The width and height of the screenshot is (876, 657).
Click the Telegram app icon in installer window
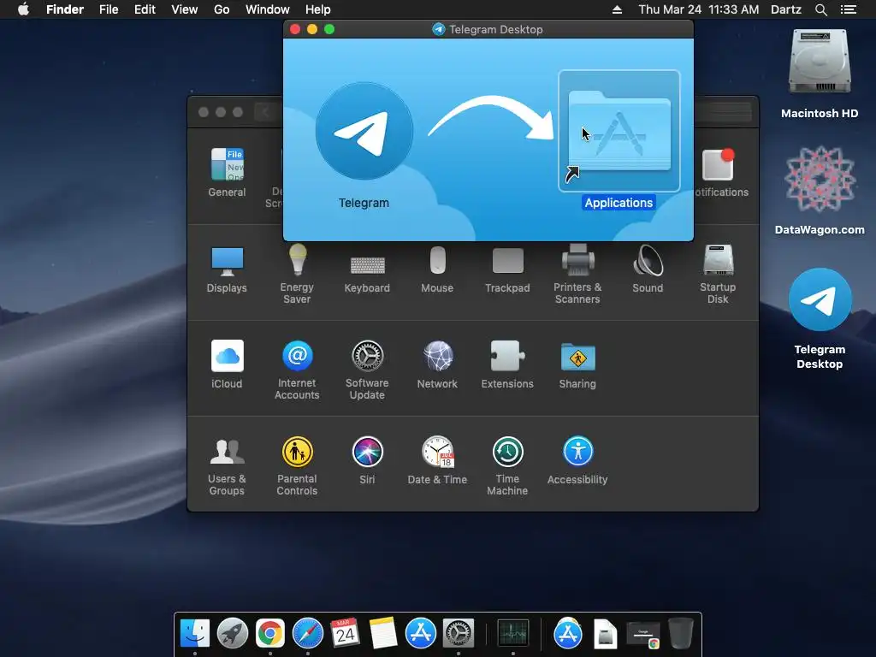click(364, 131)
